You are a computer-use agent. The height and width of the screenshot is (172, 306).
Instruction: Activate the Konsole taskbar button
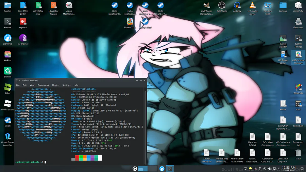(170, 169)
